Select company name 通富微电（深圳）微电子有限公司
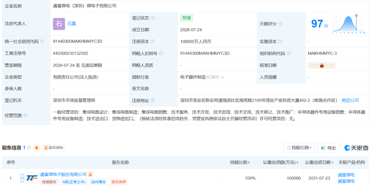This screenshot has height=186, width=372. coord(85,6)
